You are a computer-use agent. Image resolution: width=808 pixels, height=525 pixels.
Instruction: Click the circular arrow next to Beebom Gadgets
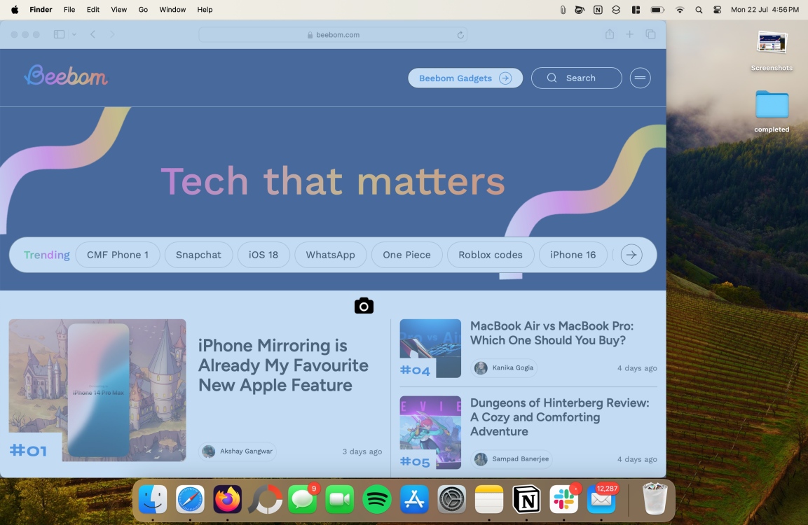click(505, 78)
